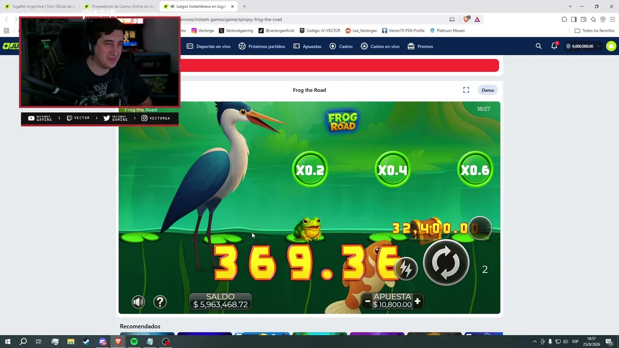Switch to Brave browser on taskbar
Viewport: 619px width, 348px height.
pos(118,342)
